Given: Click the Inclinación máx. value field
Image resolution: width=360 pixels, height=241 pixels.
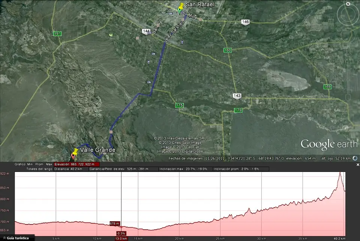Looking at the screenshot, I should 186,169.
